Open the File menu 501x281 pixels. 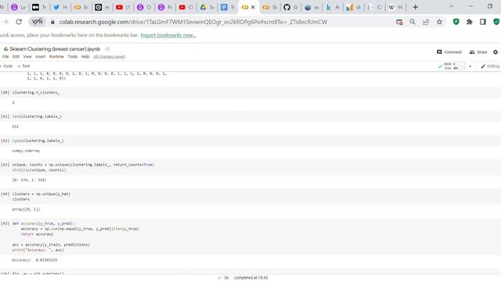pos(5,56)
